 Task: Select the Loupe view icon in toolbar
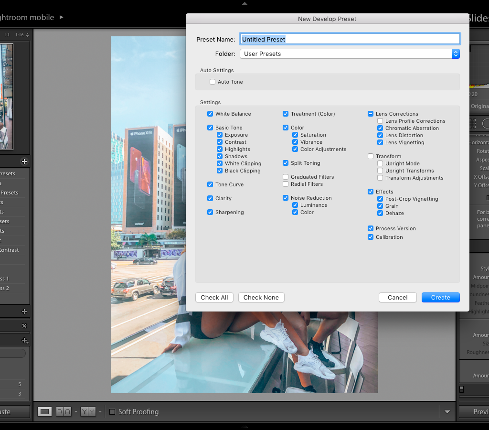pyautogui.click(x=44, y=411)
